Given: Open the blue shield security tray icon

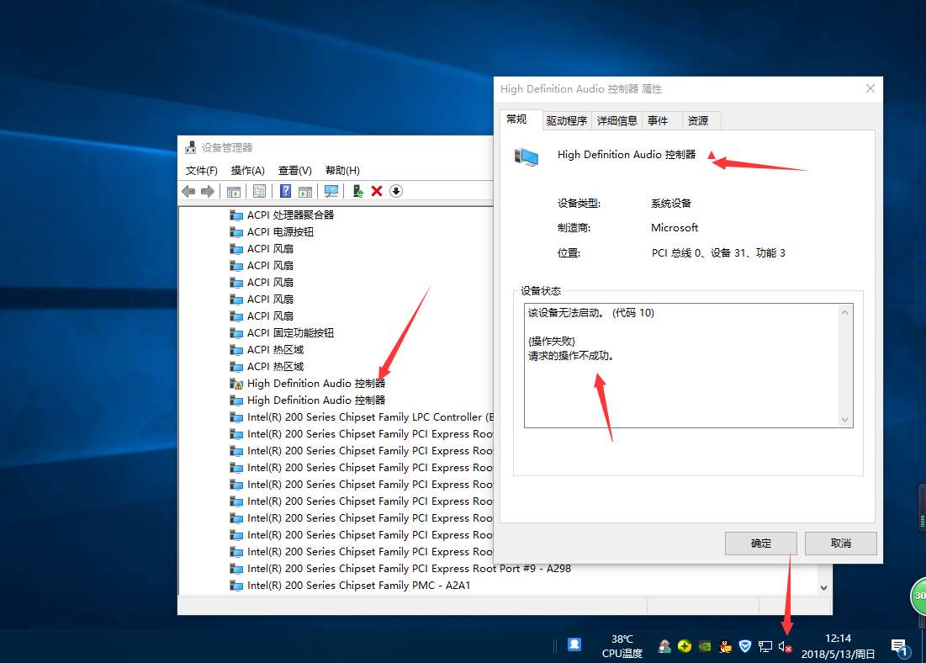Looking at the screenshot, I should [x=745, y=646].
